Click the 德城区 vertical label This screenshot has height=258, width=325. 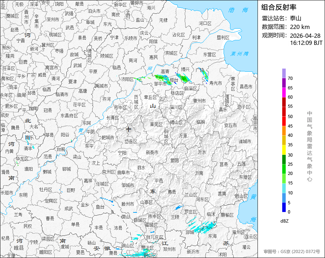[89, 55]
